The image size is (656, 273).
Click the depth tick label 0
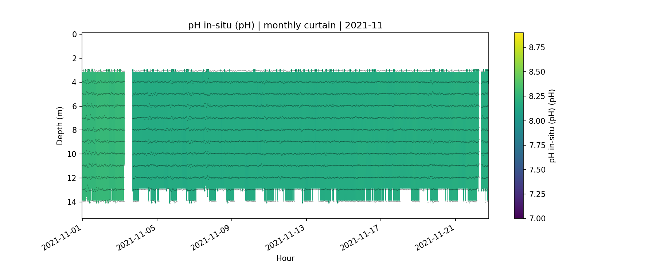pyautogui.click(x=74, y=34)
